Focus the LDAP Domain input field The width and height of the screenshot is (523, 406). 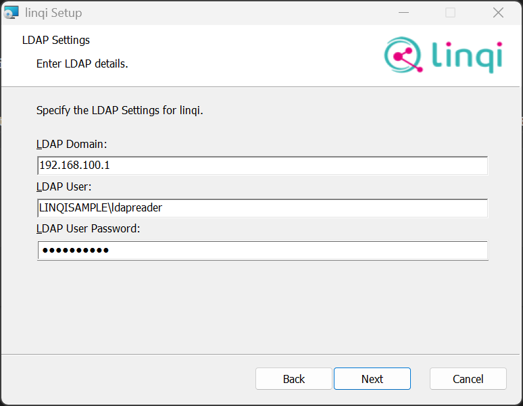(x=262, y=166)
